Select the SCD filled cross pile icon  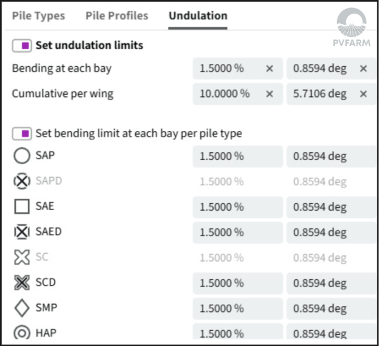tap(21, 283)
